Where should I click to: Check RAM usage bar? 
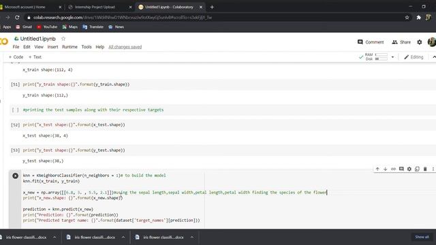pyautogui.click(x=381, y=54)
